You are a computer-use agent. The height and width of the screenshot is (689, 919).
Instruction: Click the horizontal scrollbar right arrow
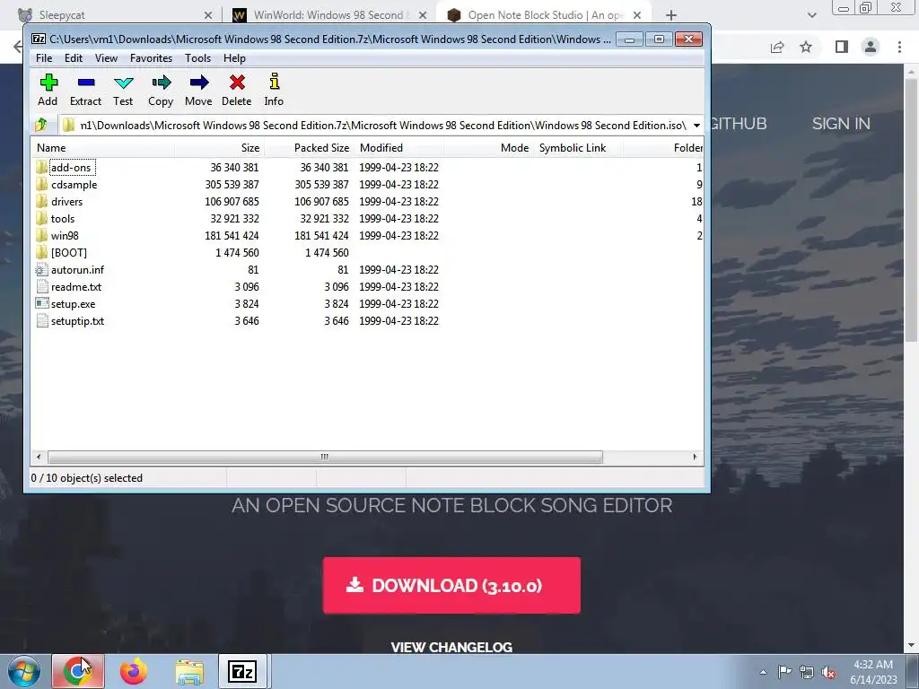click(696, 457)
